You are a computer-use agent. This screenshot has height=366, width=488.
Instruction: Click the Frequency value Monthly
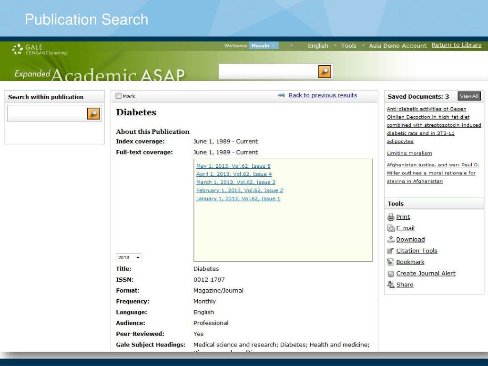[x=204, y=301]
